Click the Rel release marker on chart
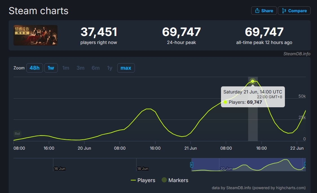Viewport: 317px width, 193px height. pos(18,134)
